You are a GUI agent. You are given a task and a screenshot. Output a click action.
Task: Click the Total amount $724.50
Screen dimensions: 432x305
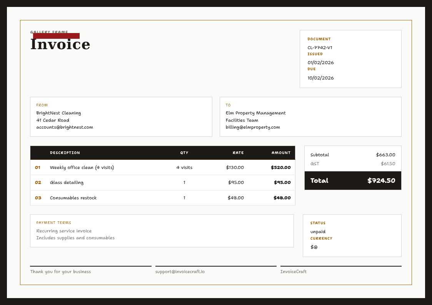click(x=381, y=181)
